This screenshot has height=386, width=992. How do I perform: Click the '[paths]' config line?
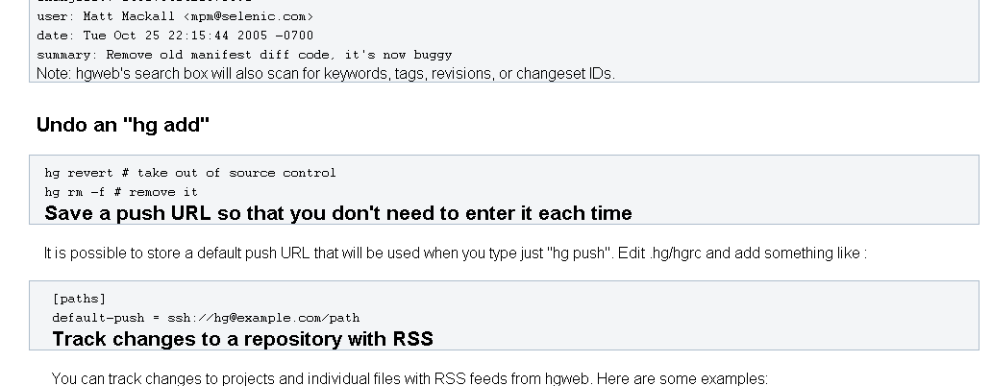79,299
